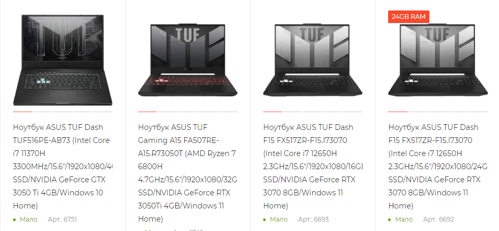Open the ASUS TUF Dash TUF516PE-AB73 laptop image

tap(63, 60)
